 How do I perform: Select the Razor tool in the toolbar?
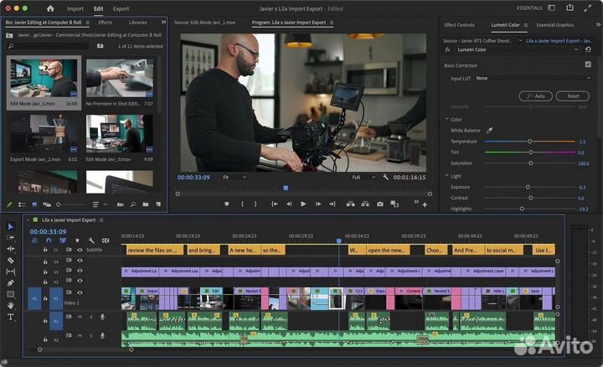tap(11, 261)
